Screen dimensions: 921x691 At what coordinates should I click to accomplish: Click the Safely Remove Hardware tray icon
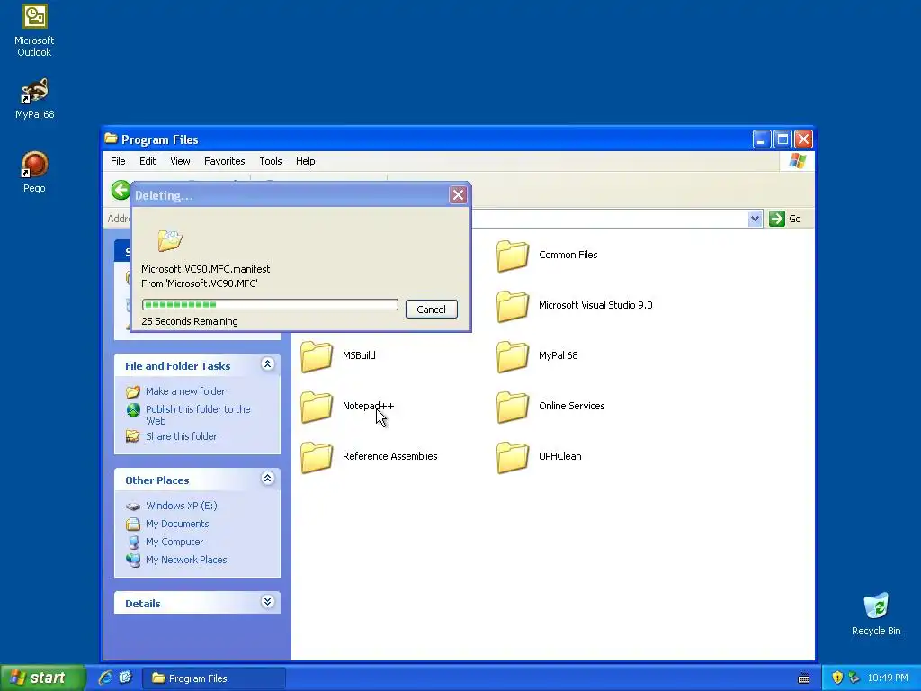pyautogui.click(x=854, y=678)
